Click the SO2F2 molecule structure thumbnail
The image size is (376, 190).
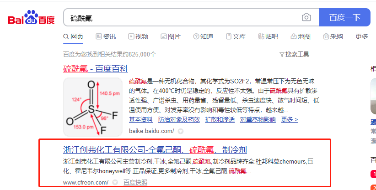93,107
